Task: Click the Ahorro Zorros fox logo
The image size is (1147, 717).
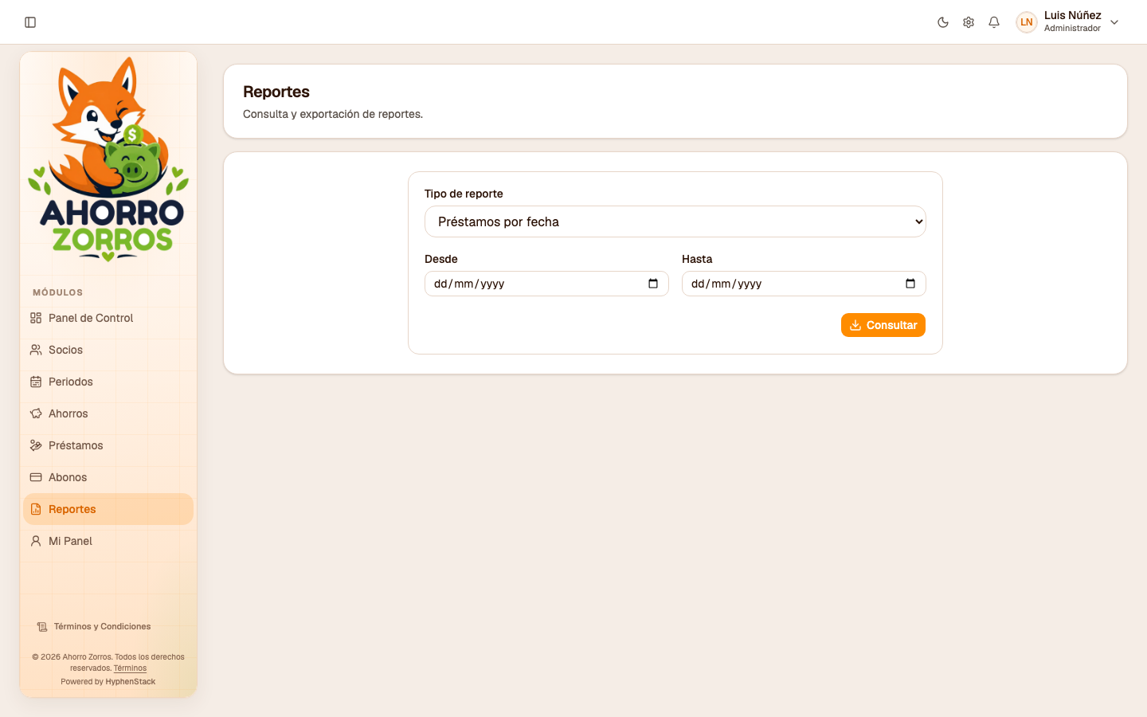Action: 108,159
